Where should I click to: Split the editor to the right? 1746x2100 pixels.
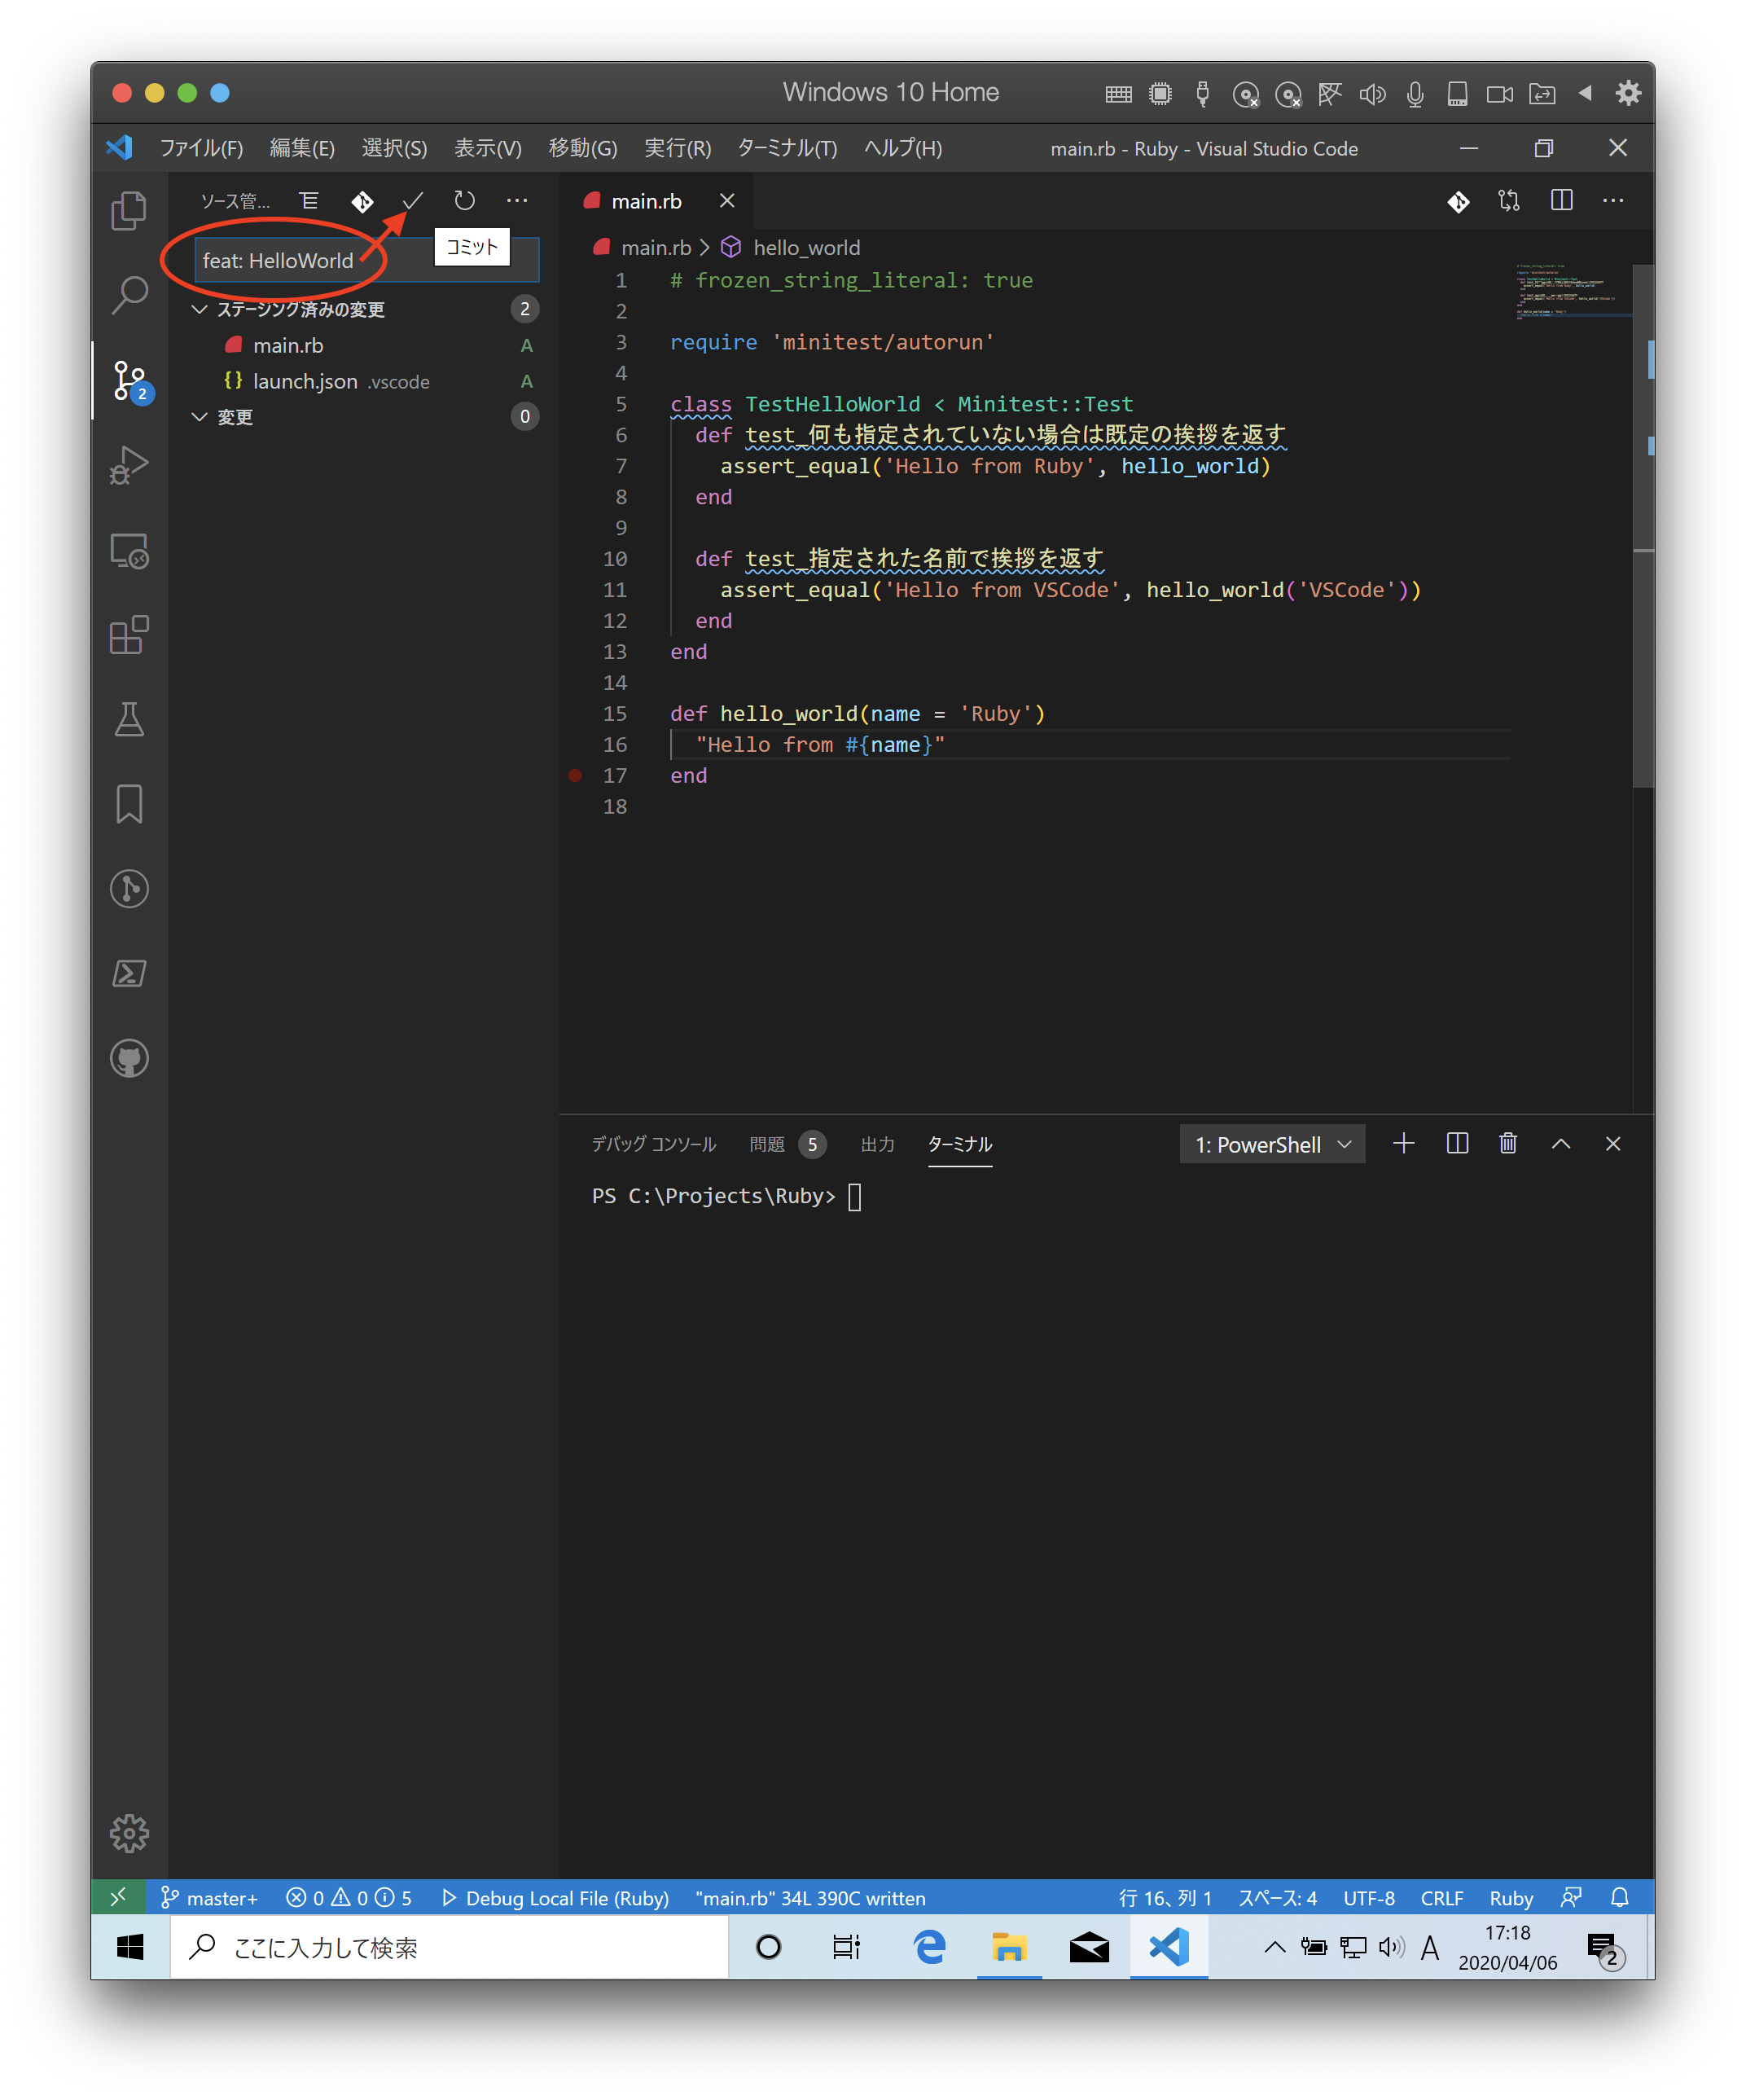click(x=1561, y=200)
